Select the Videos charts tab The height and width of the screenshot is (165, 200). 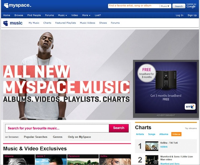click(176, 134)
